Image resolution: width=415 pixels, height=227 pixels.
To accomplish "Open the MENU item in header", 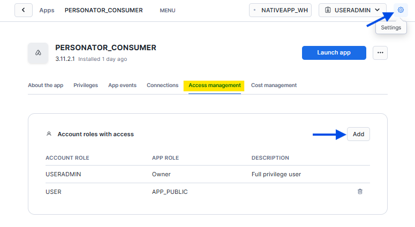I will click(168, 10).
